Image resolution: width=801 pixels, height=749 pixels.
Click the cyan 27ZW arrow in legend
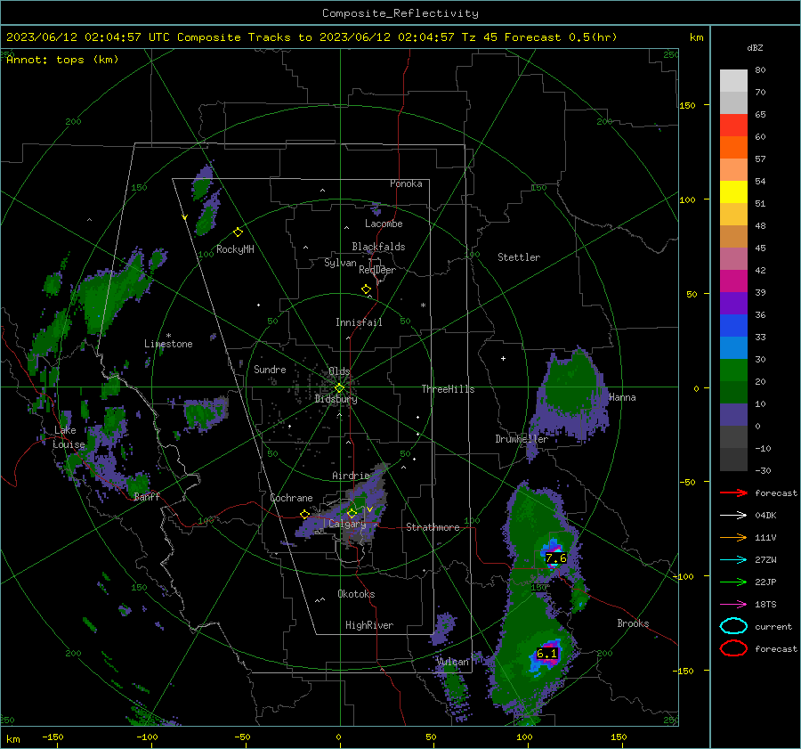pyautogui.click(x=733, y=560)
